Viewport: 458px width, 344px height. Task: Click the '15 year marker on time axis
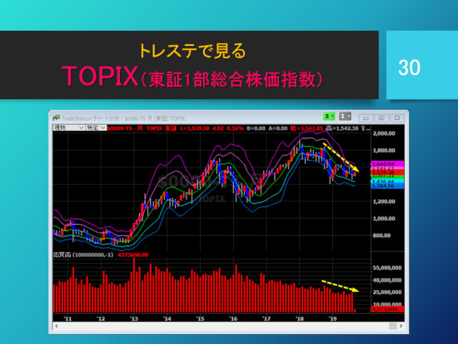click(x=201, y=318)
